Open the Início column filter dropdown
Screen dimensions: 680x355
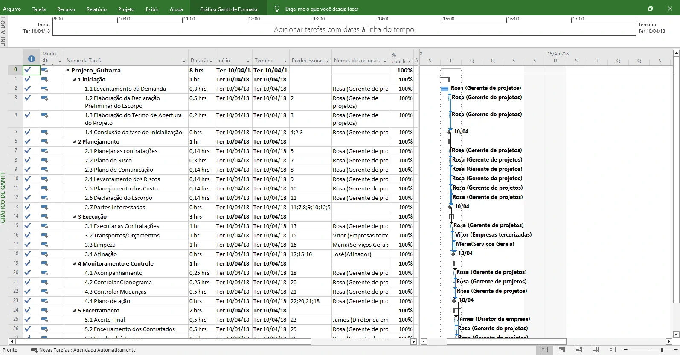(x=248, y=61)
